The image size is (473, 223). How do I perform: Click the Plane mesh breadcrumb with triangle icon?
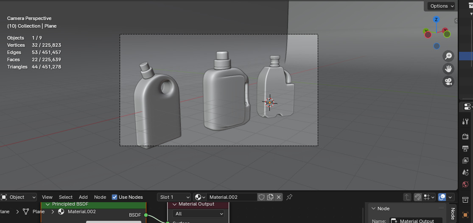point(34,212)
